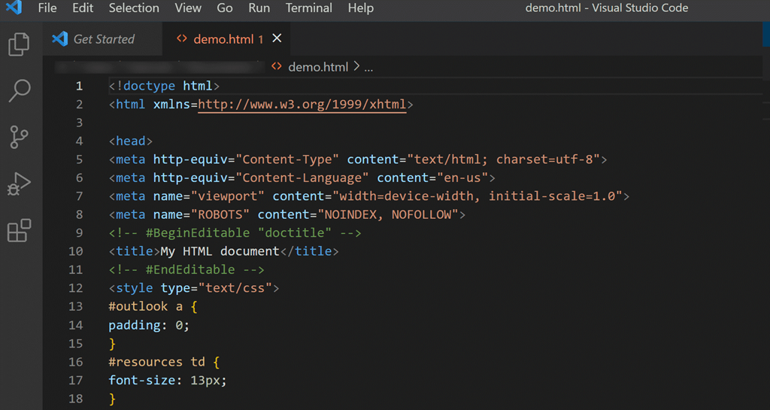
Task: Open the Search view in the activity bar
Action: point(19,90)
